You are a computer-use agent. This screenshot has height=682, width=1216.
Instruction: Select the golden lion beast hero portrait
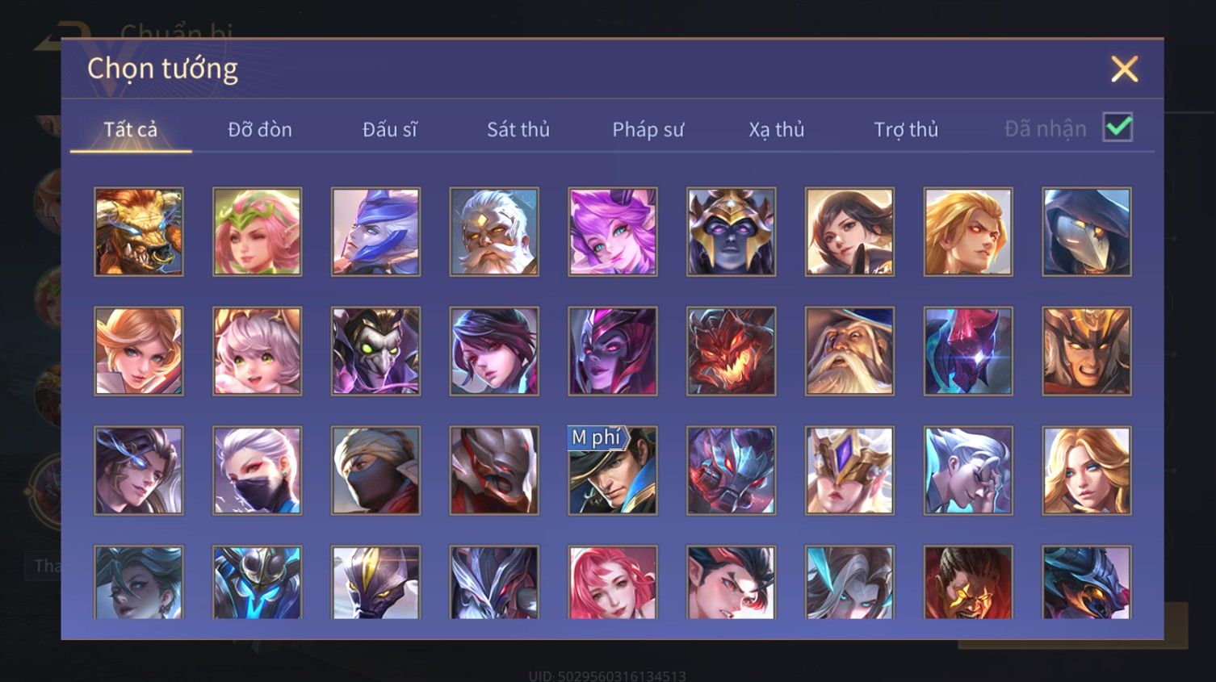click(139, 232)
